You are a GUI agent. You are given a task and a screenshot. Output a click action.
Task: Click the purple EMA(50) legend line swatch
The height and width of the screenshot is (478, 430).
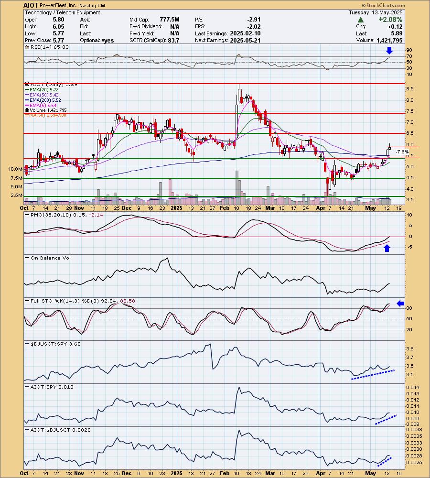click(27, 95)
